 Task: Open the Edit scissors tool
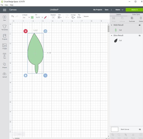(x=59, y=17)
